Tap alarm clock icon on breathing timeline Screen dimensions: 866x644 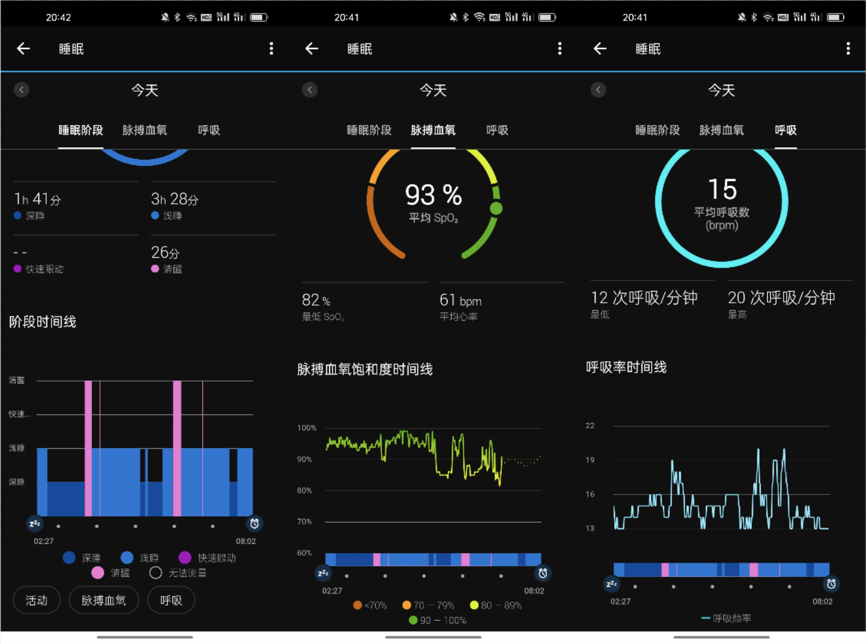tap(831, 584)
